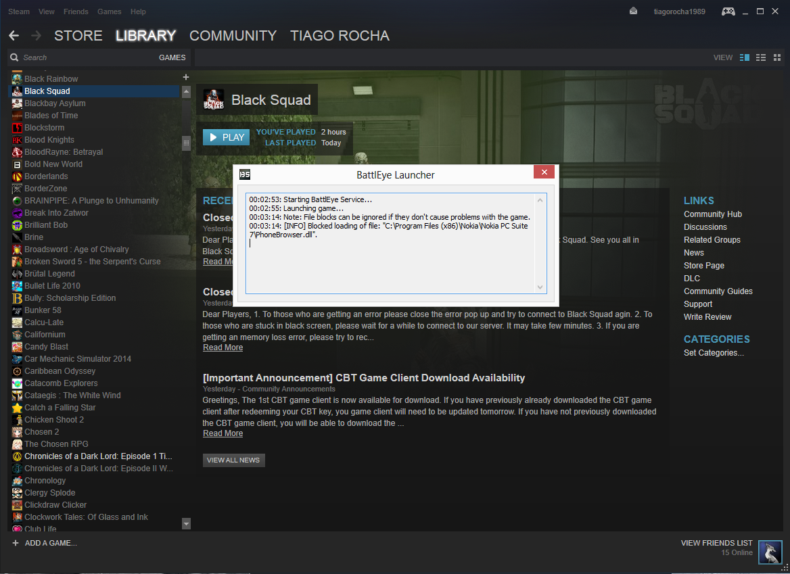This screenshot has width=790, height=574.
Task: Read More under CBT Game Client announcement
Action: pos(223,433)
